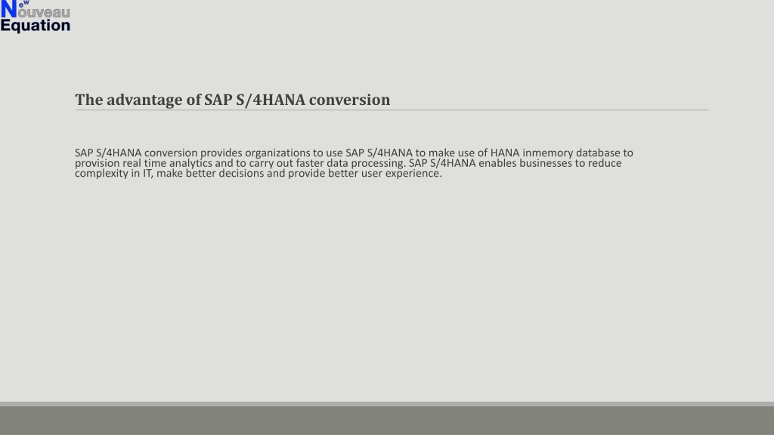Click the word 'inmemory' in the paragraph
The image size is (774, 435).
(547, 153)
